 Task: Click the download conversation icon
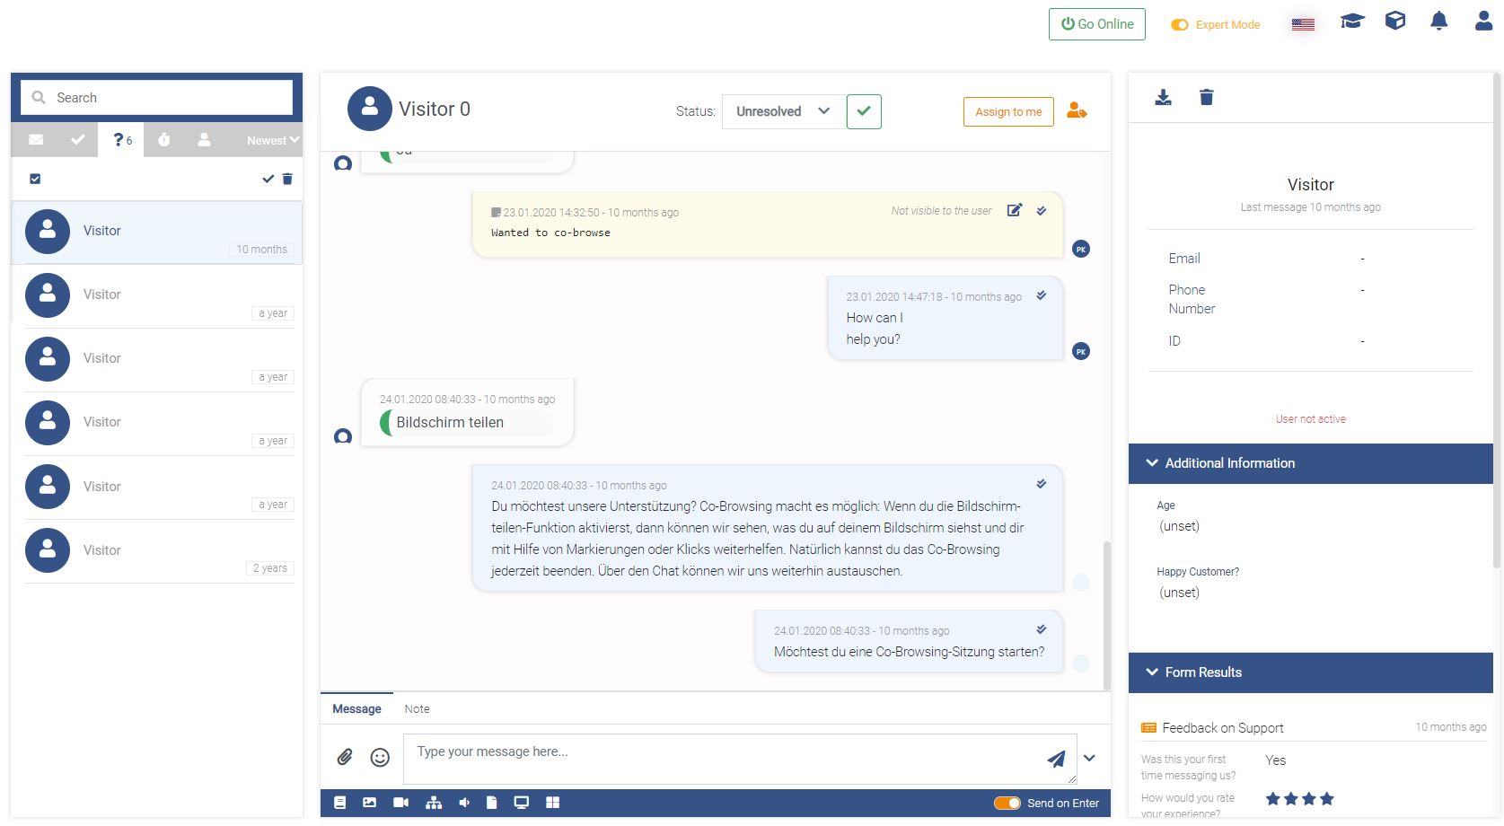1164,97
